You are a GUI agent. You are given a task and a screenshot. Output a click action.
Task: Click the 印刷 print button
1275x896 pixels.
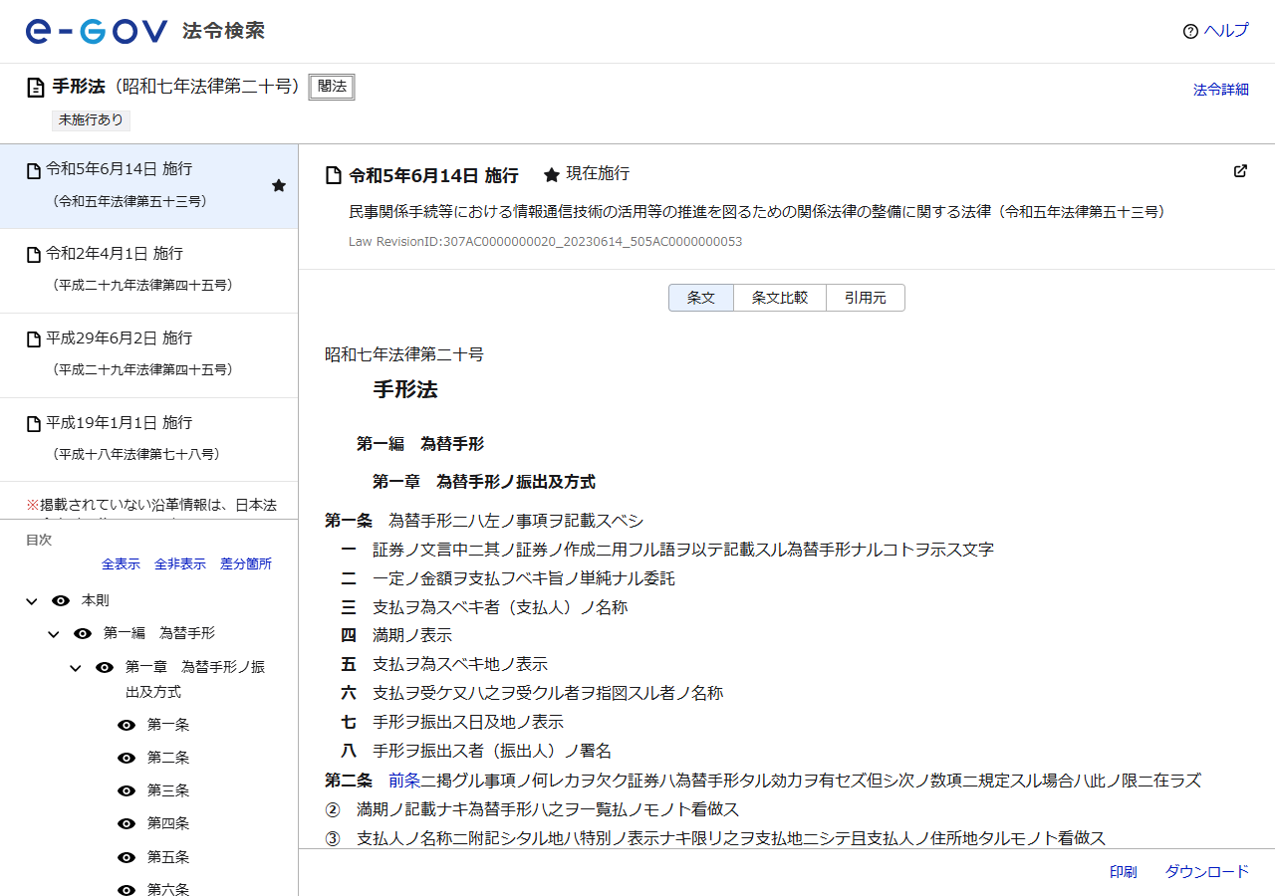1124,872
